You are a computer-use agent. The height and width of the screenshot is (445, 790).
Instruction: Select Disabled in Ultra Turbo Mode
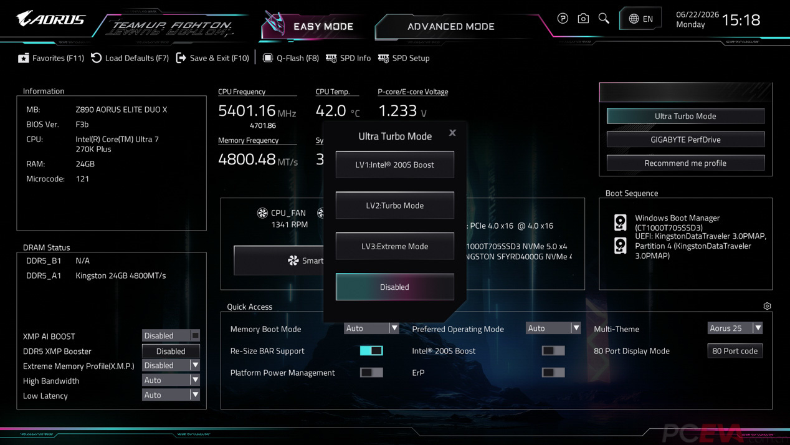(x=395, y=287)
